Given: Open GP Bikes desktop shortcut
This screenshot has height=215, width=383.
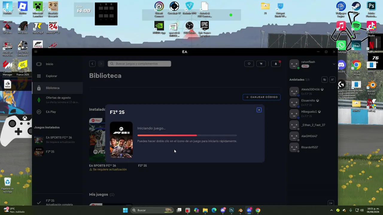Looking at the screenshot, I should 7,27.
